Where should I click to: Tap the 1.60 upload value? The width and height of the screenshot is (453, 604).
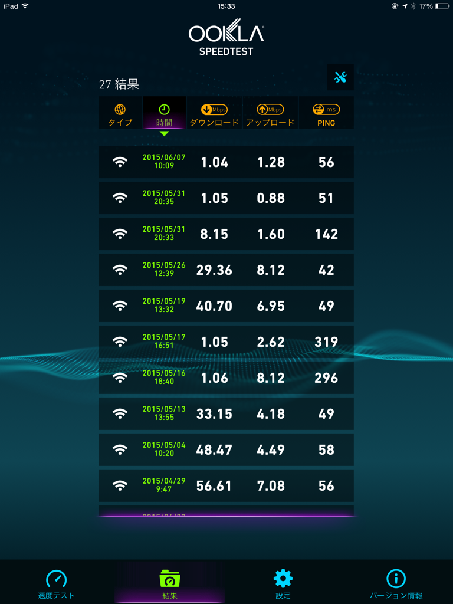coord(271,234)
